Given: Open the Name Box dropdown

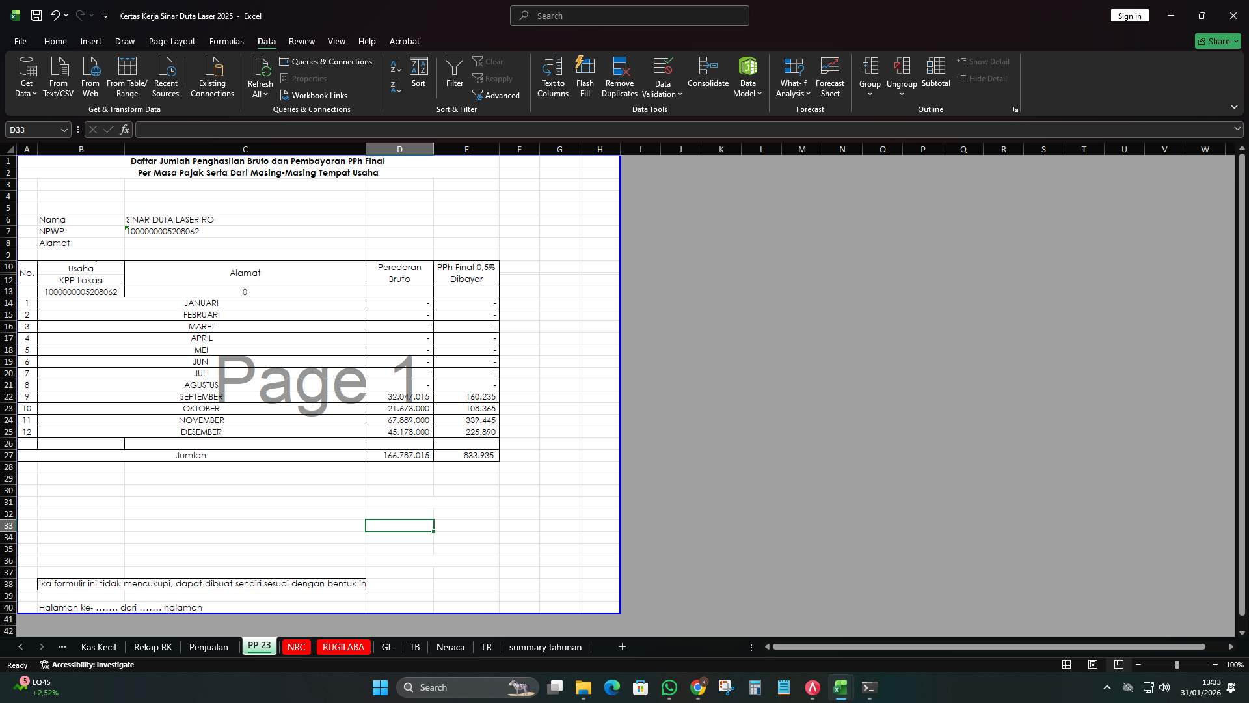Looking at the screenshot, I should (63, 130).
